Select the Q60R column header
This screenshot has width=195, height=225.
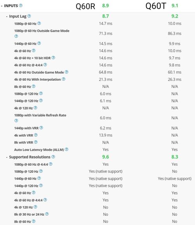[x=85, y=6]
